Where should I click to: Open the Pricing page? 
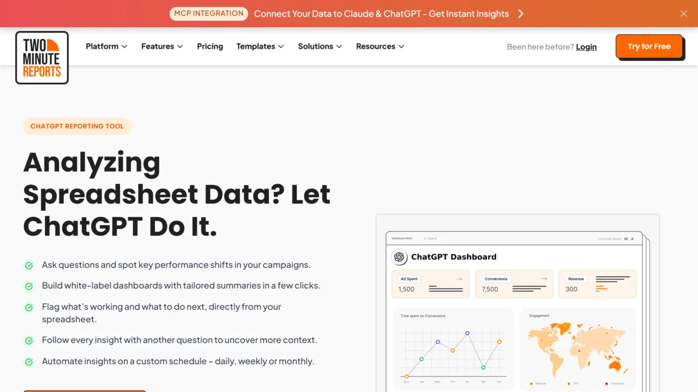point(210,46)
